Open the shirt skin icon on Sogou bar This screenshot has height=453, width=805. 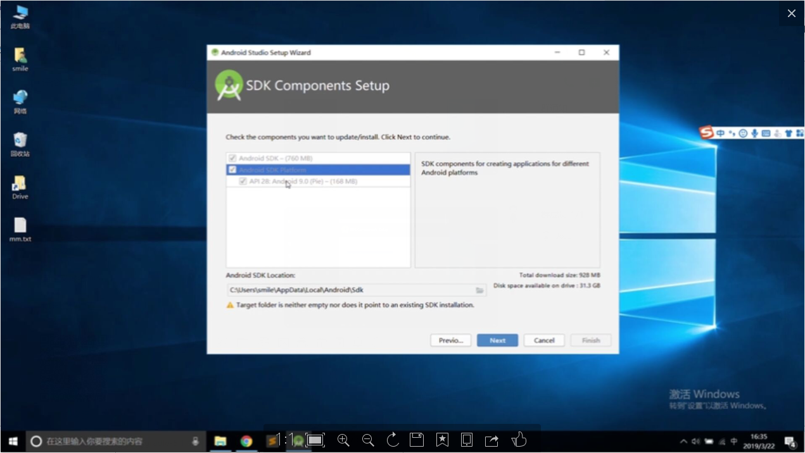pos(789,133)
